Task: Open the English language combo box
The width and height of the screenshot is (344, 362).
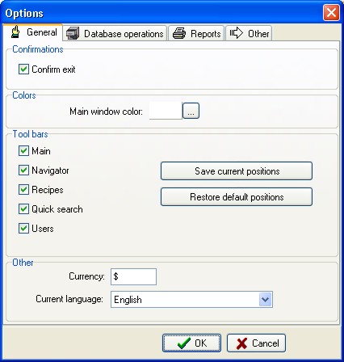Action: click(x=191, y=300)
